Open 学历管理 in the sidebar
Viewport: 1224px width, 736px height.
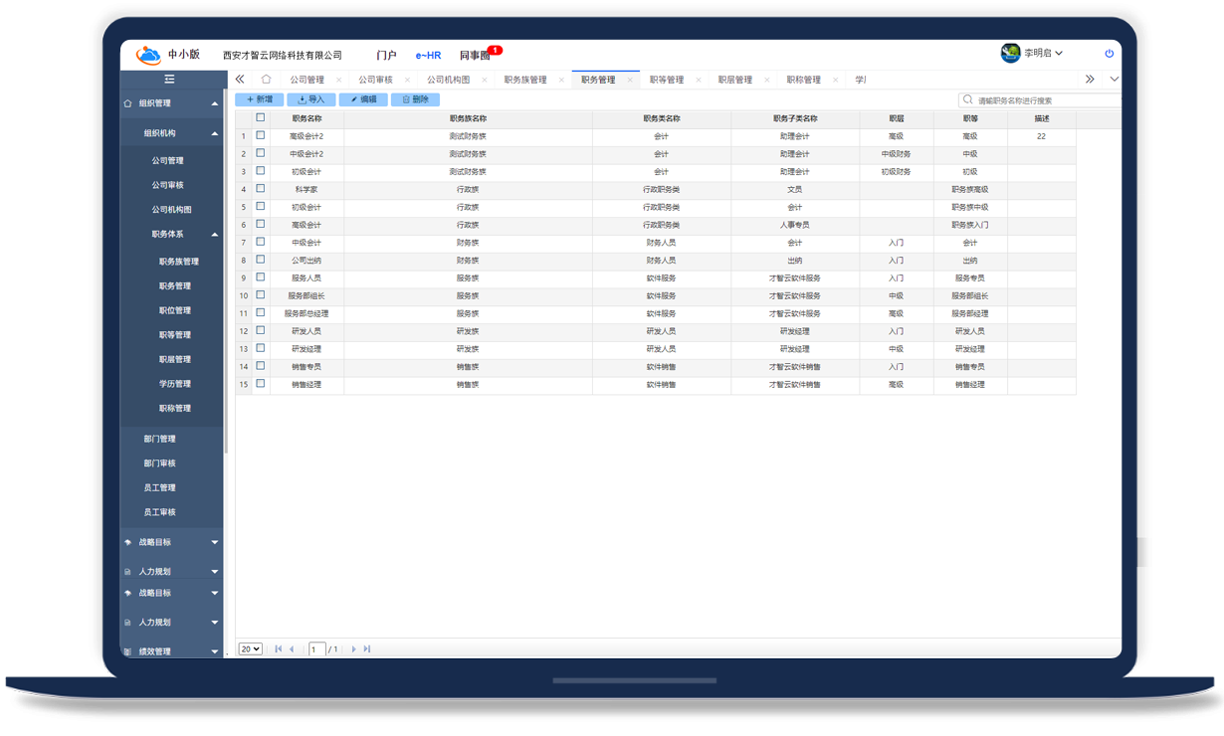(174, 384)
